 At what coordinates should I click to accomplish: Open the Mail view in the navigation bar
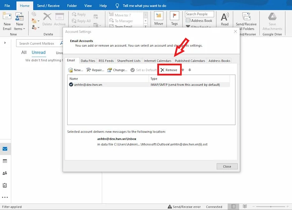(5, 149)
